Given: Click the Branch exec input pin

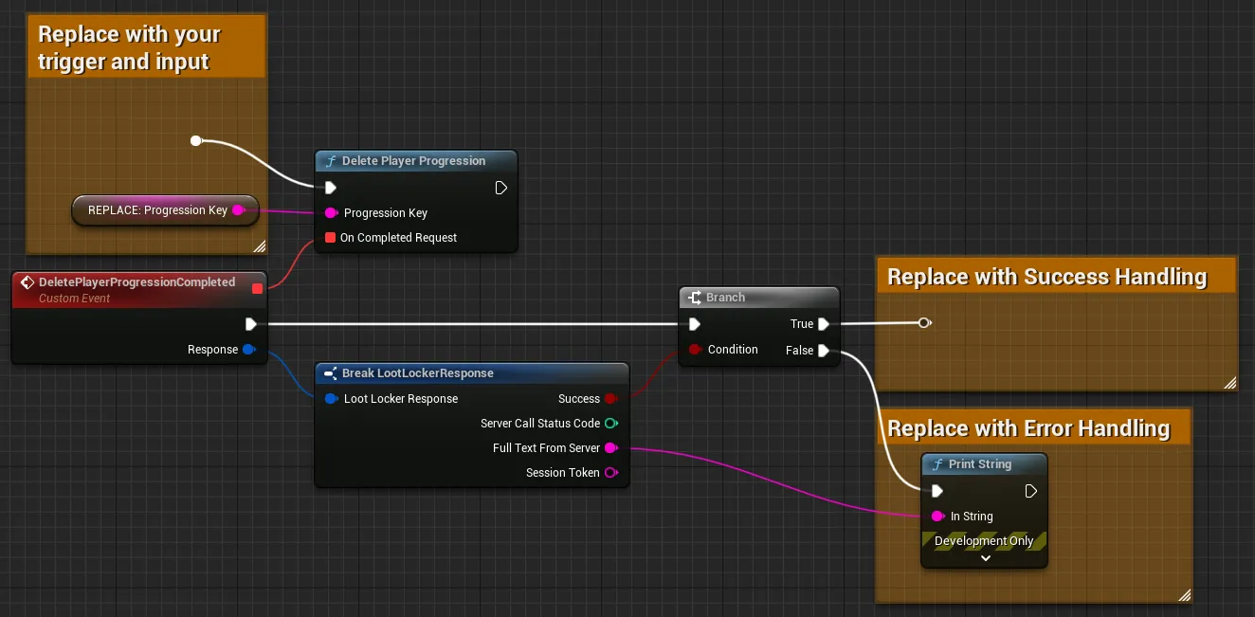Looking at the screenshot, I should [695, 324].
